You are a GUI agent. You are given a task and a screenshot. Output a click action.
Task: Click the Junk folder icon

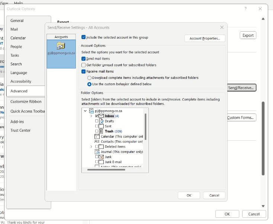pyautogui.click(x=101, y=157)
